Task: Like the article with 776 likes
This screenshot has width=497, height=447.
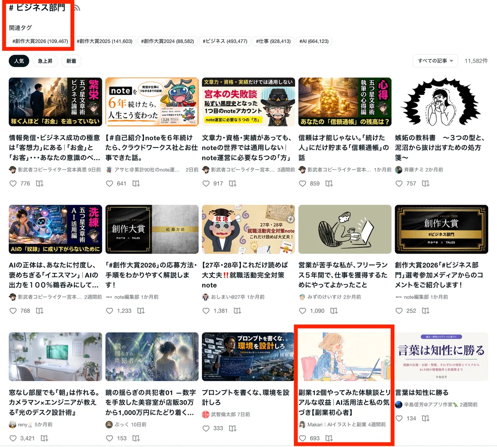Action: (13, 184)
